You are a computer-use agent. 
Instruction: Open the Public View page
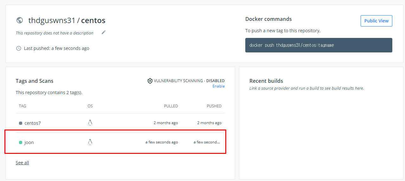pos(376,21)
